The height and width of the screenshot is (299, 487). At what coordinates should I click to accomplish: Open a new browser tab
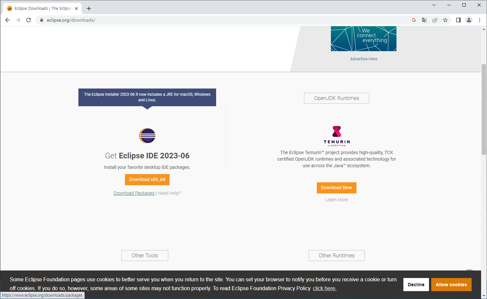coord(89,9)
